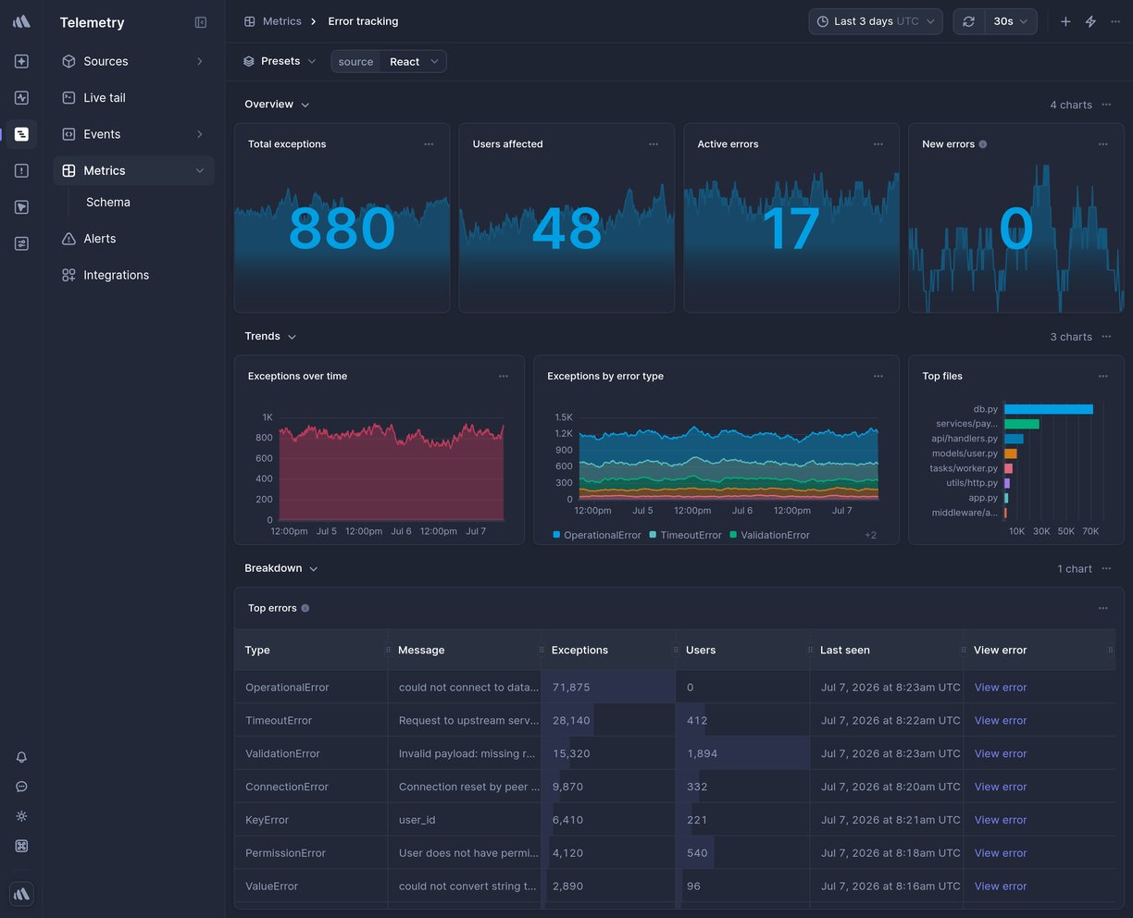This screenshot has height=918, width=1133.
Task: Open Top errors table options menu
Action: point(1103,609)
